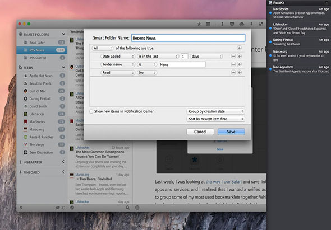Add rule after the Read row
Screen dimensions: 331x230
(x=239, y=73)
